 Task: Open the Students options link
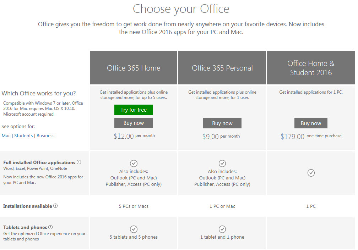(x=23, y=135)
